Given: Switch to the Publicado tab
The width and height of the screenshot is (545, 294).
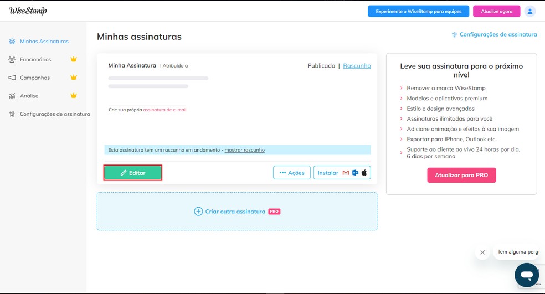Looking at the screenshot, I should tap(321, 66).
